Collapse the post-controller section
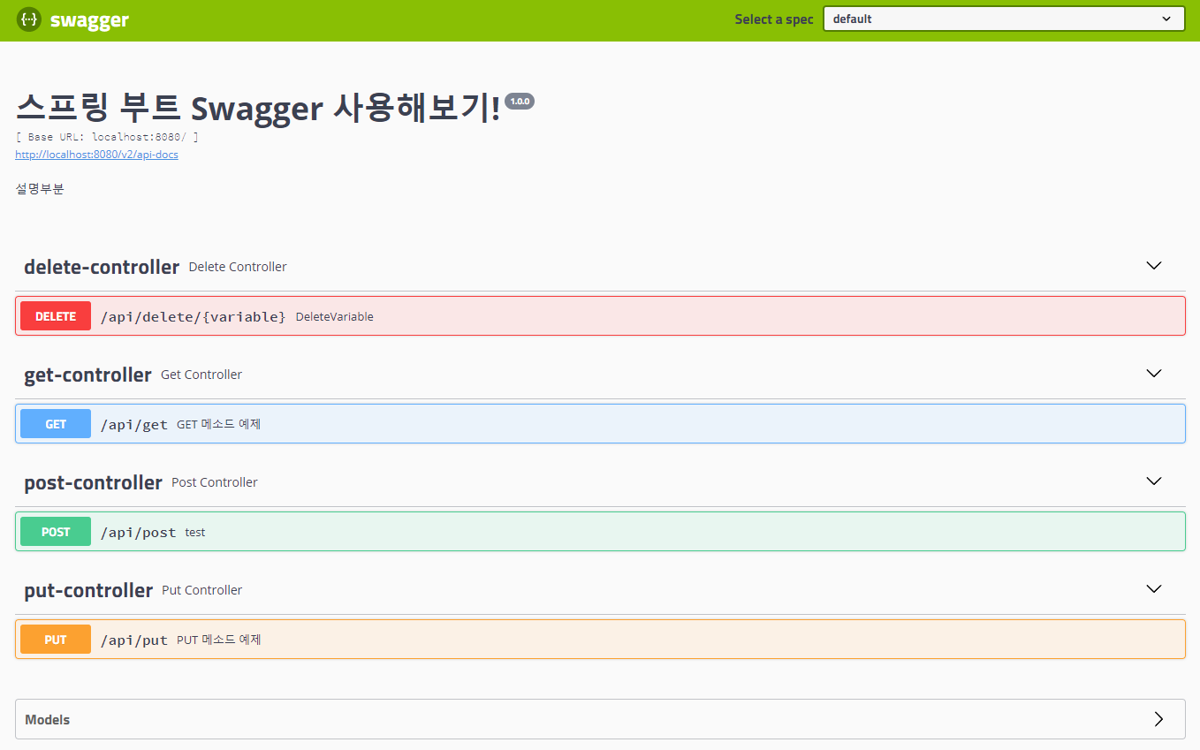The height and width of the screenshot is (750, 1200). pos(1153,481)
